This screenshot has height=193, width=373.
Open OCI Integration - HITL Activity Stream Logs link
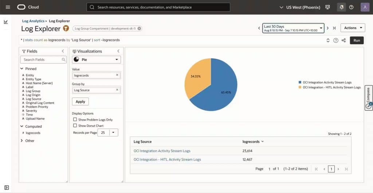click(x=167, y=160)
